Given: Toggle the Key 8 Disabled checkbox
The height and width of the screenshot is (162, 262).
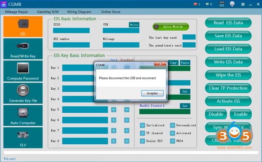Looking at the screenshot, I should 127,141.
